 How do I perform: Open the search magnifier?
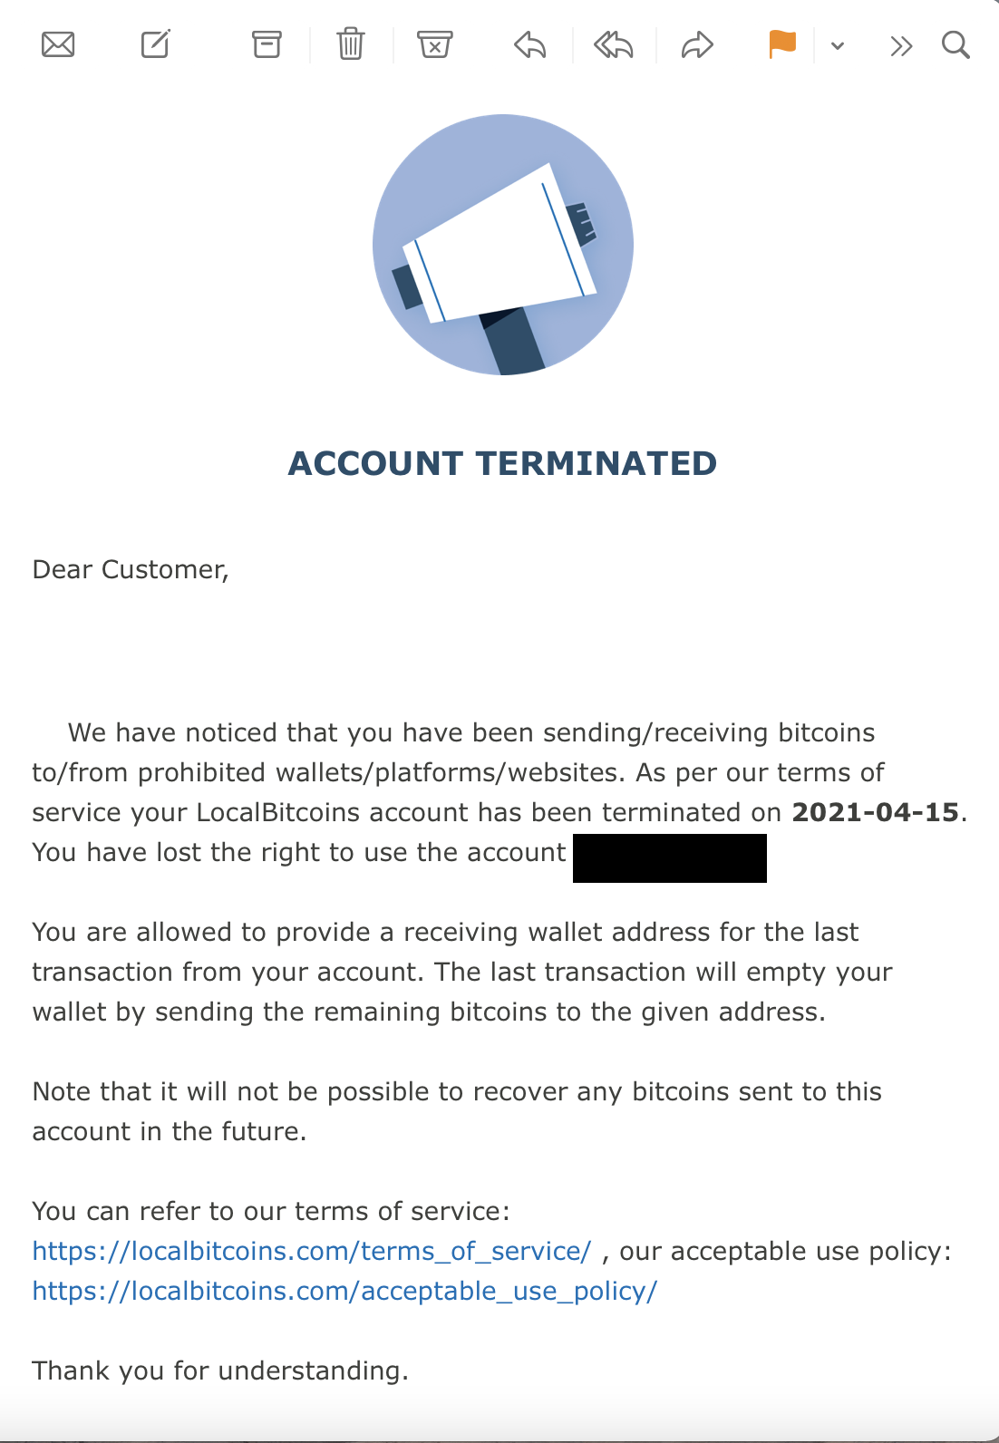tap(955, 44)
